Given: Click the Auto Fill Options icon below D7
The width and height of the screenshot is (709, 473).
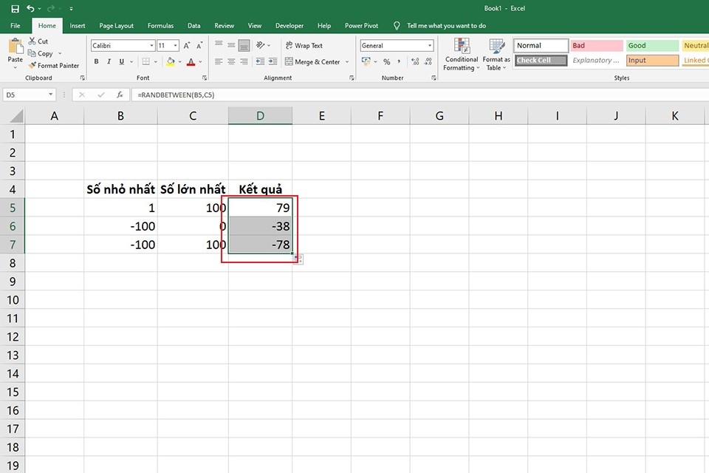Looking at the screenshot, I should (x=298, y=259).
